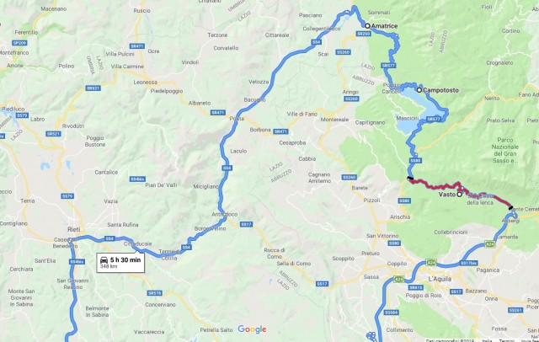Click the SP209 road shield near Ferentillo
This screenshot has height=342, width=539.
coord(19,43)
